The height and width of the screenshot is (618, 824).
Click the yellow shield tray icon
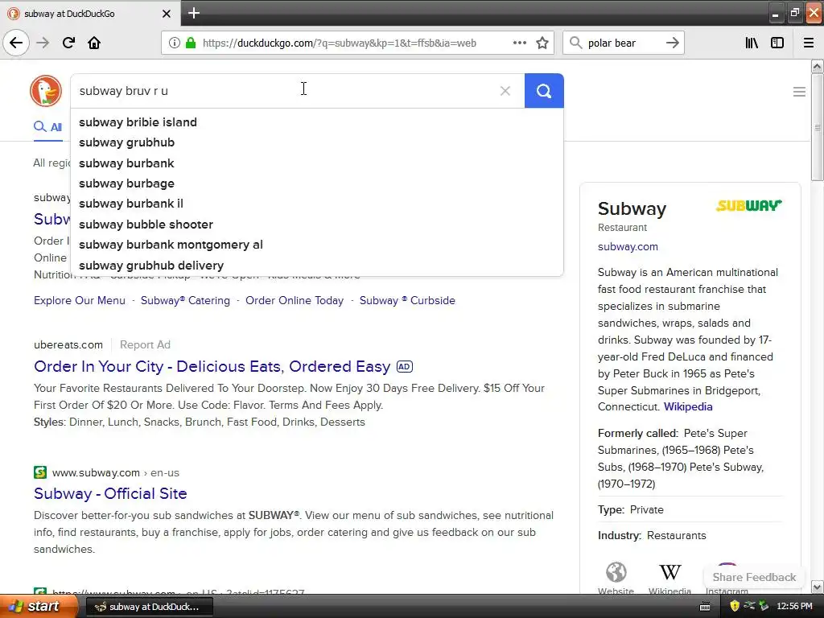734,607
